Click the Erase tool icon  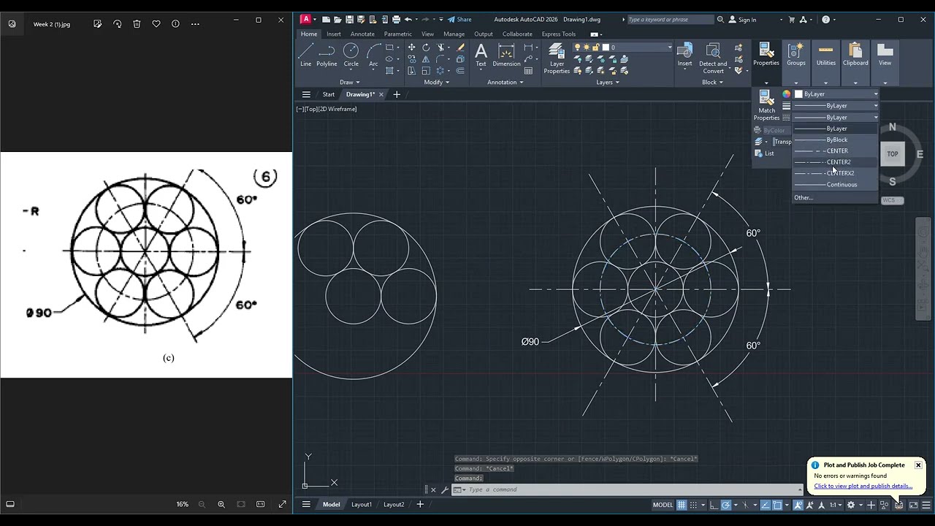(460, 47)
